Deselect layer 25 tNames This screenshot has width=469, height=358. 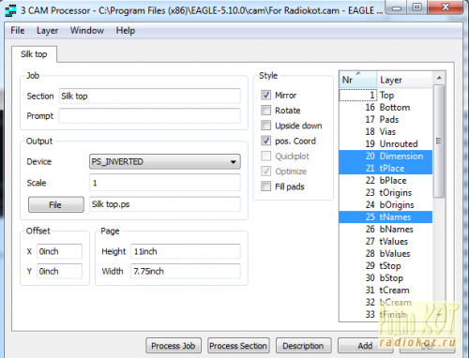(386, 216)
